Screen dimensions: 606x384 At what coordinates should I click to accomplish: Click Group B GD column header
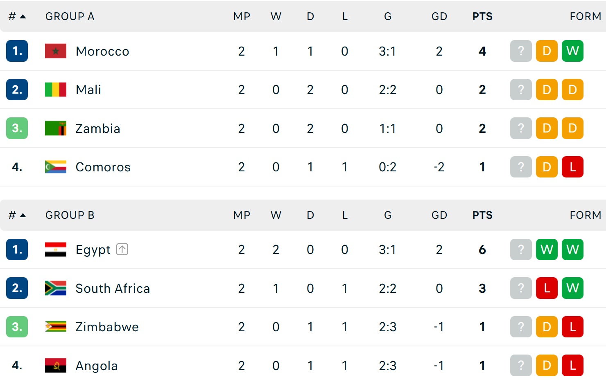439,215
